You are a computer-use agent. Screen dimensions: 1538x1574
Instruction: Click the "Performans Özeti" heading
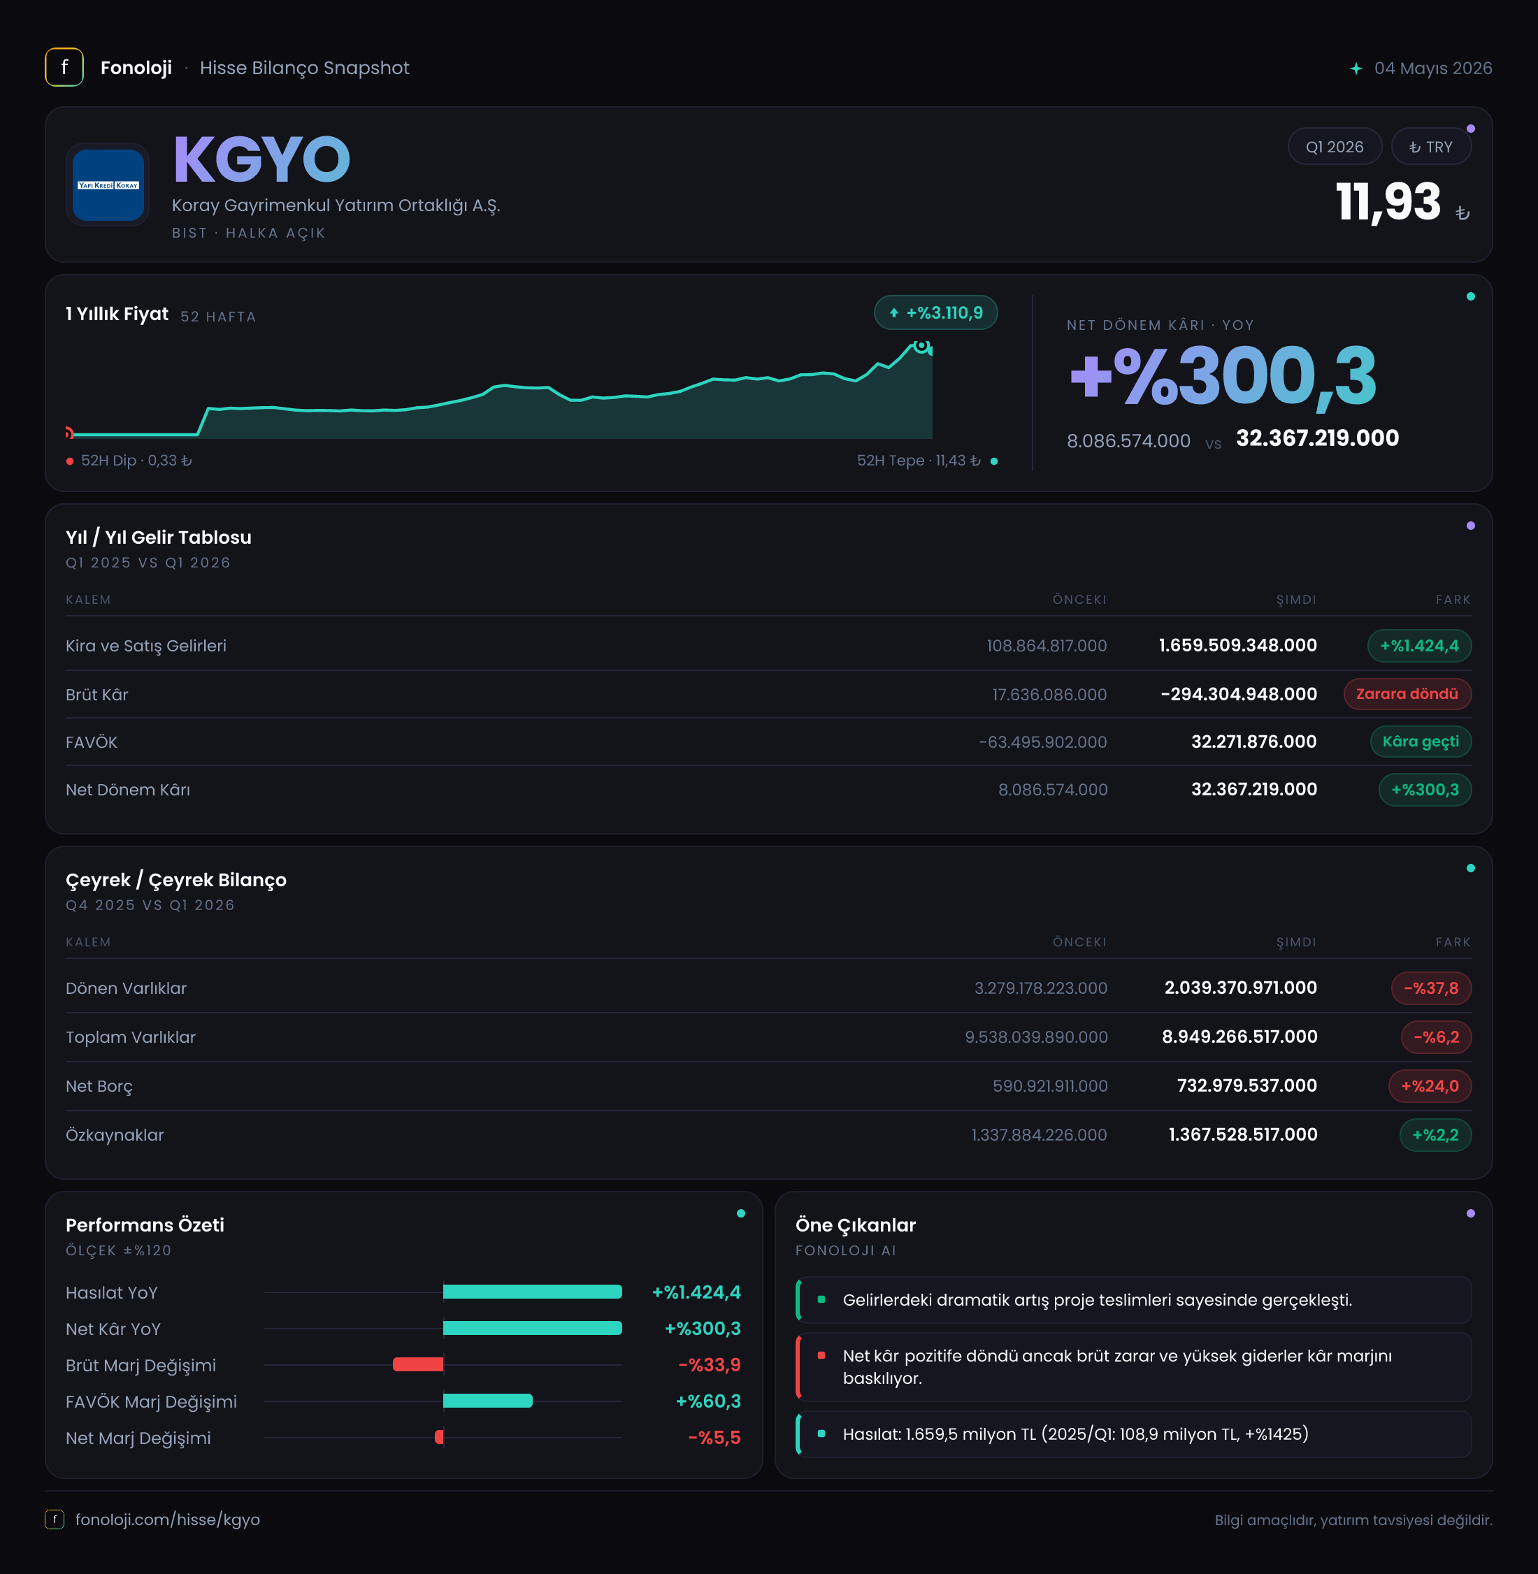pyautogui.click(x=145, y=1225)
